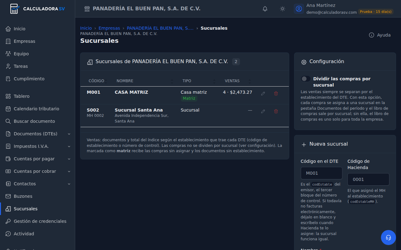Click the Ayuda help icon

click(372, 35)
